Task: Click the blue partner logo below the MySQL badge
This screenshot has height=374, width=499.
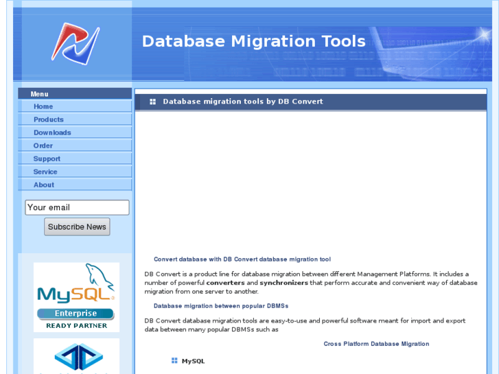Action: pos(76,356)
